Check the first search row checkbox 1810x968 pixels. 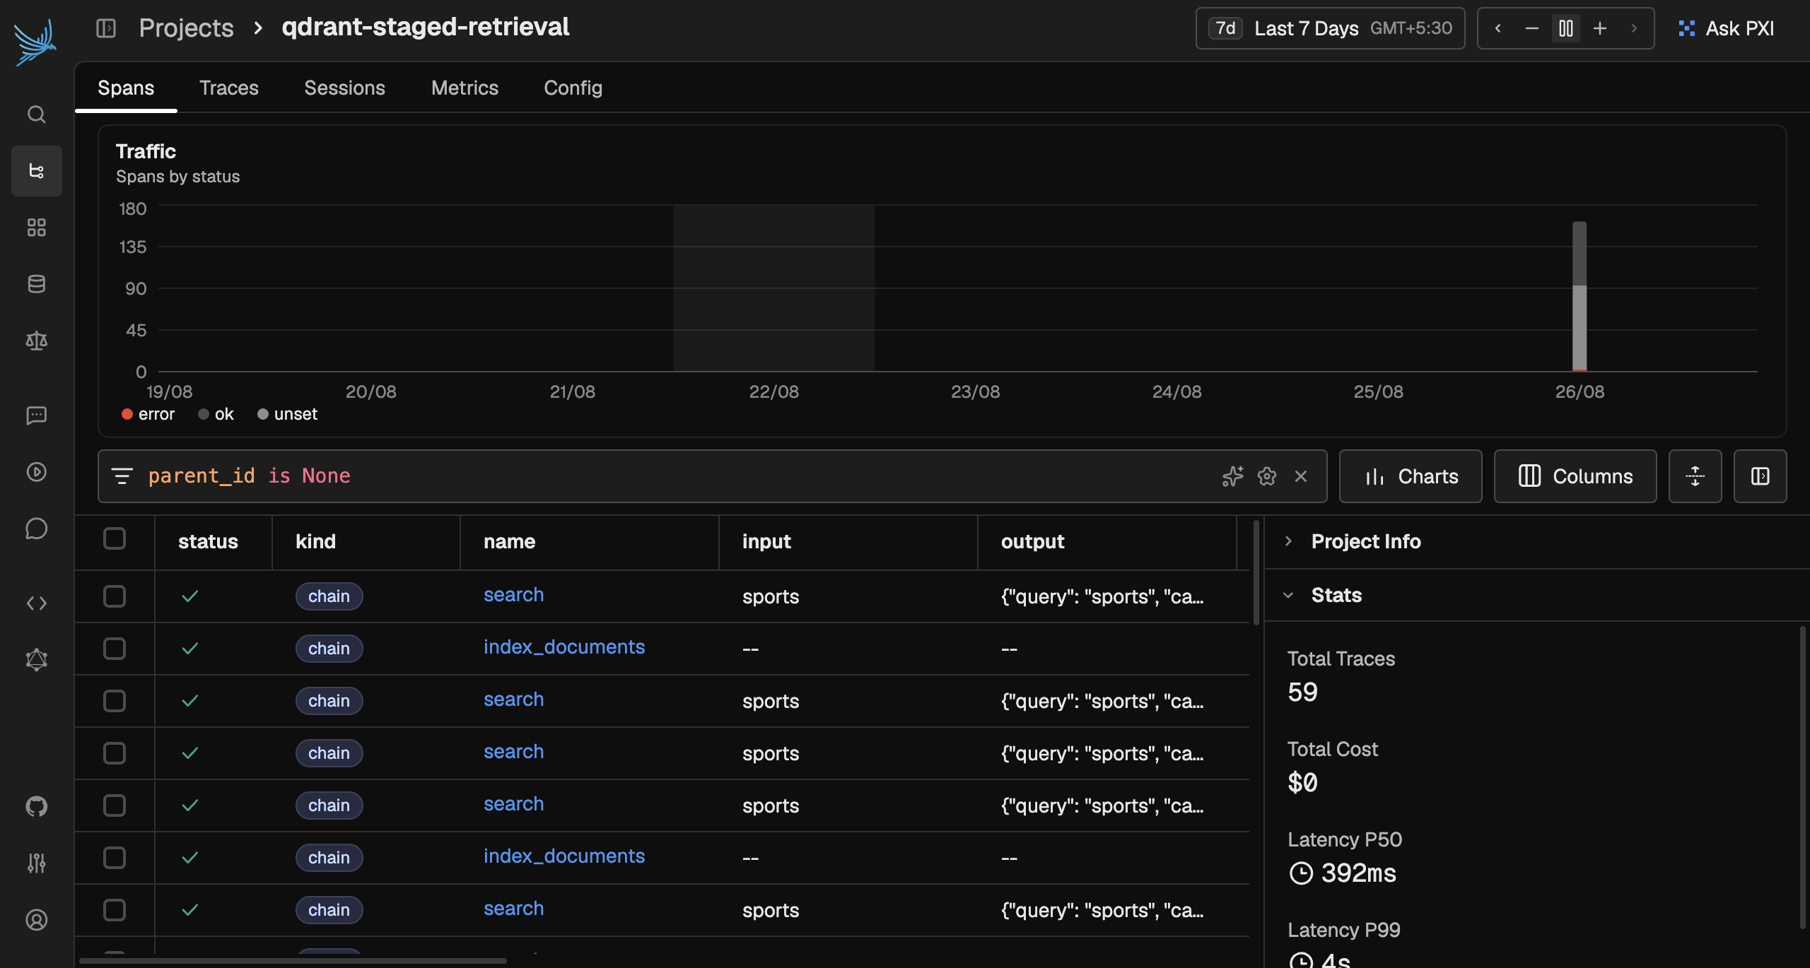coord(115,596)
